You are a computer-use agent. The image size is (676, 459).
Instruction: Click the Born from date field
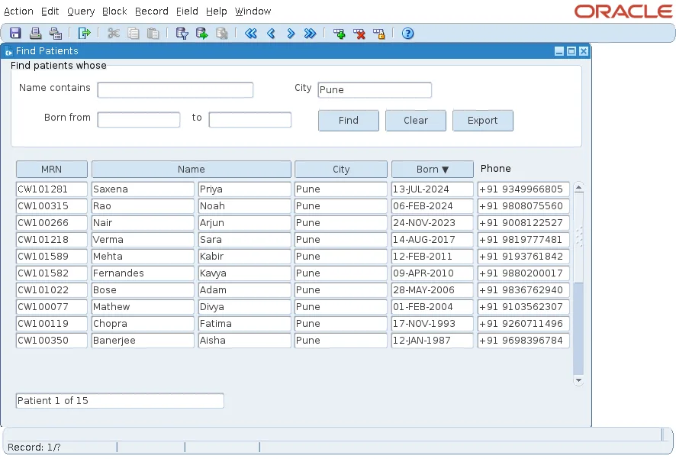click(139, 120)
